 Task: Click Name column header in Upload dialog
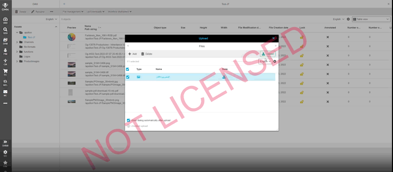(x=159, y=69)
